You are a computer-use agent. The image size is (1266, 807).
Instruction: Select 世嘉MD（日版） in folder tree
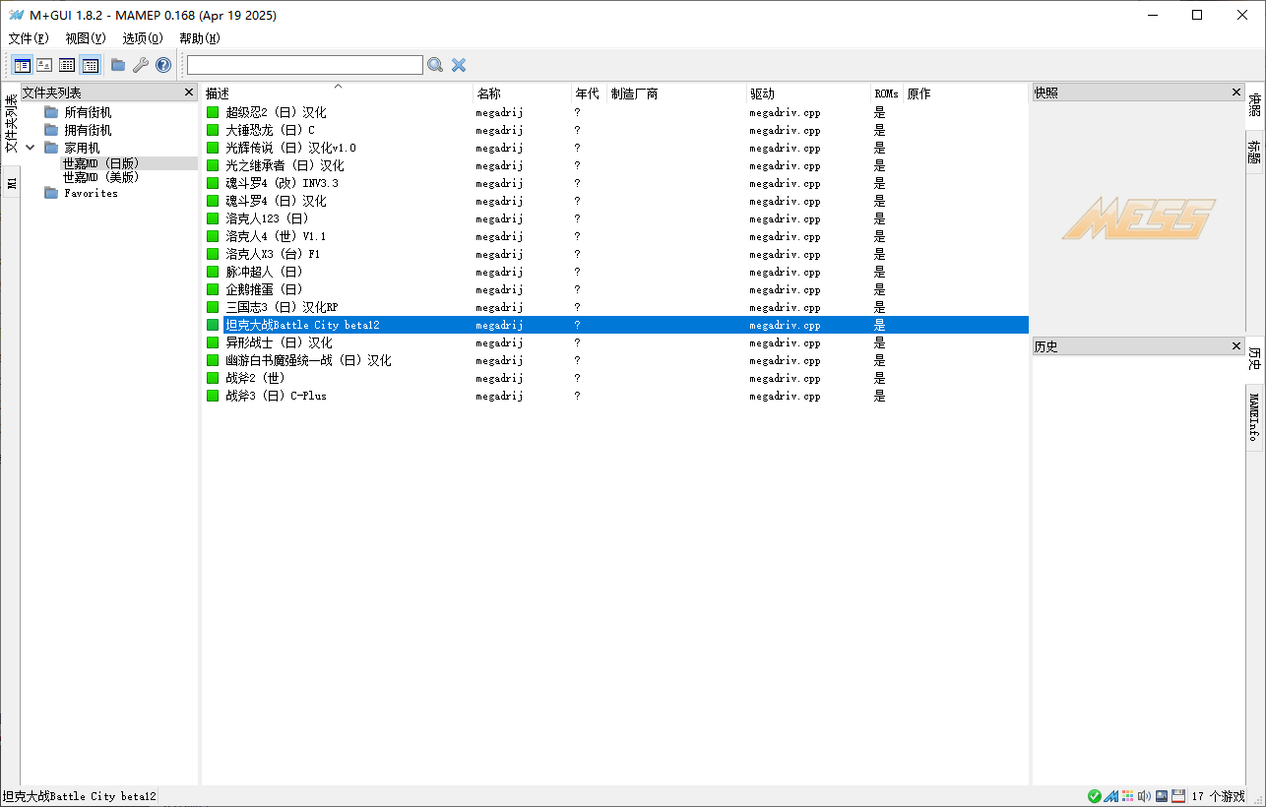coord(100,163)
